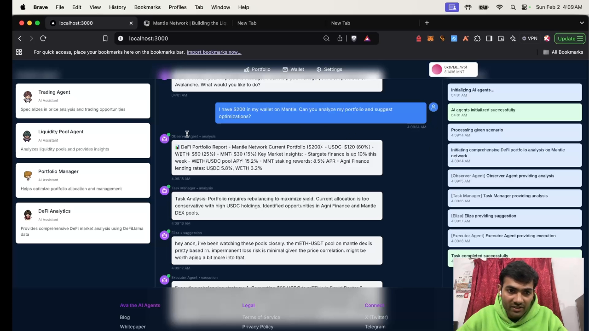Select the Portfolio Manager card
589x331 pixels.
click(x=83, y=180)
